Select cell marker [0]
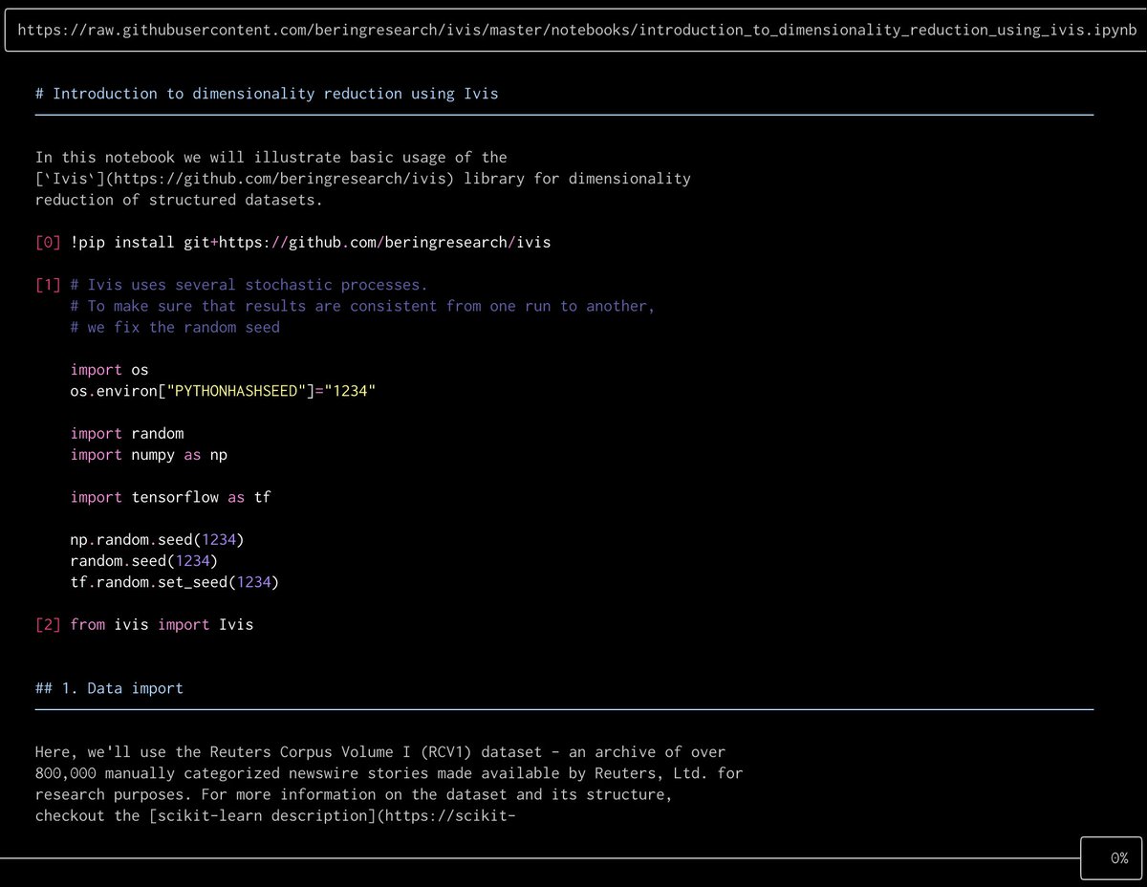The height and width of the screenshot is (887, 1147). (x=48, y=243)
